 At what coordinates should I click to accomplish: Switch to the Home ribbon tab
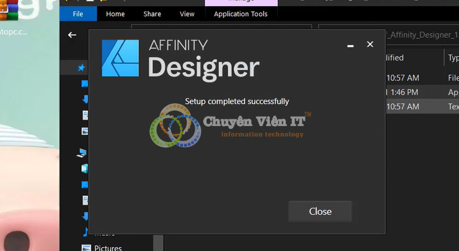click(x=115, y=14)
